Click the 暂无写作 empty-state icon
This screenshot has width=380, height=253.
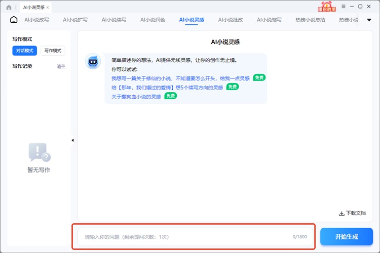pos(40,152)
